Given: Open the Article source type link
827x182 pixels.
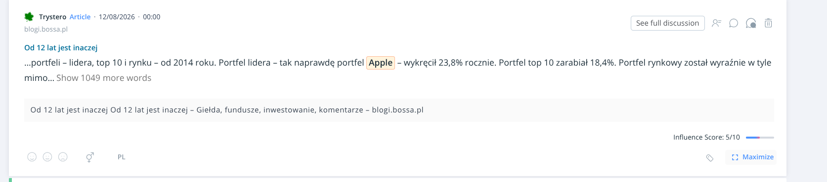Looking at the screenshot, I should 80,17.
